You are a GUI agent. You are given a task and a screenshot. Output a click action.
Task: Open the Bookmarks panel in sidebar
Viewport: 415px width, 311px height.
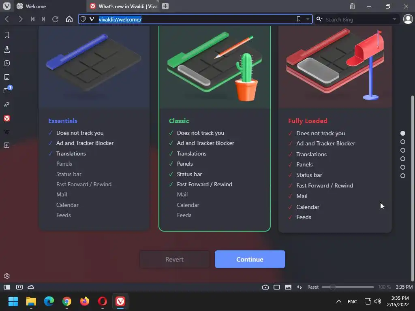click(x=7, y=35)
